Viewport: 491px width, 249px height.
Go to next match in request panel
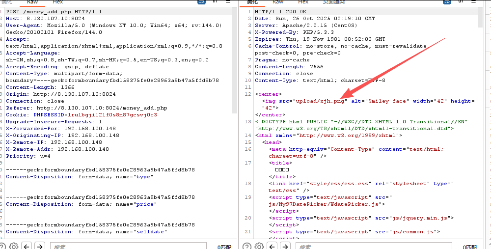click(x=39, y=246)
